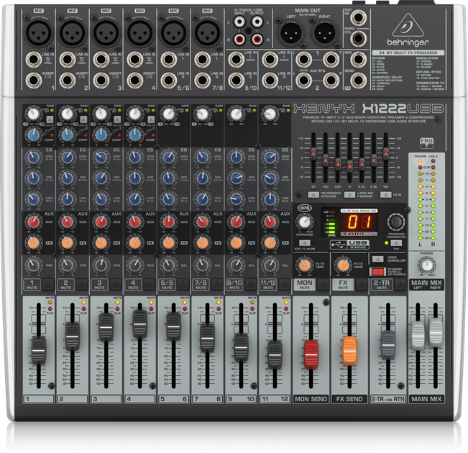Click the Behringer triangle logo
Viewport: 468px width, 453px height.
408,26
